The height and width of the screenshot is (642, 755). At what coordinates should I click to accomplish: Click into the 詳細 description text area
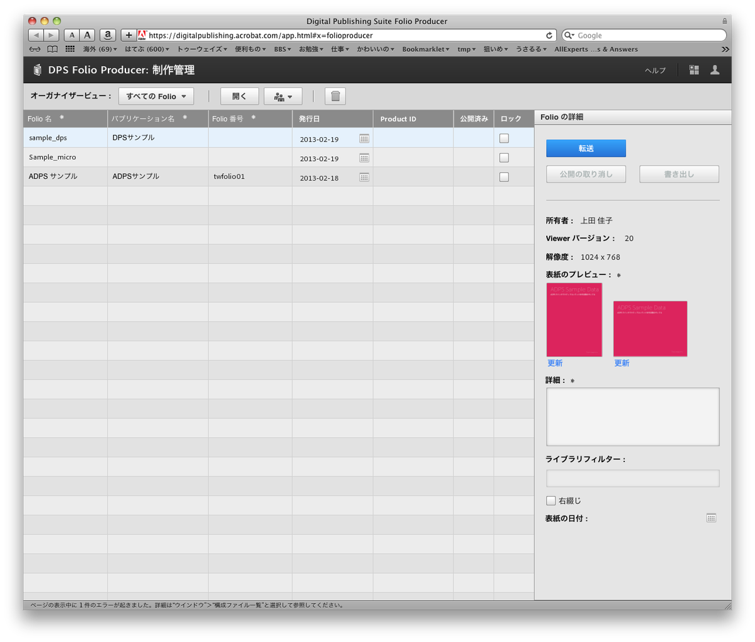tap(633, 417)
